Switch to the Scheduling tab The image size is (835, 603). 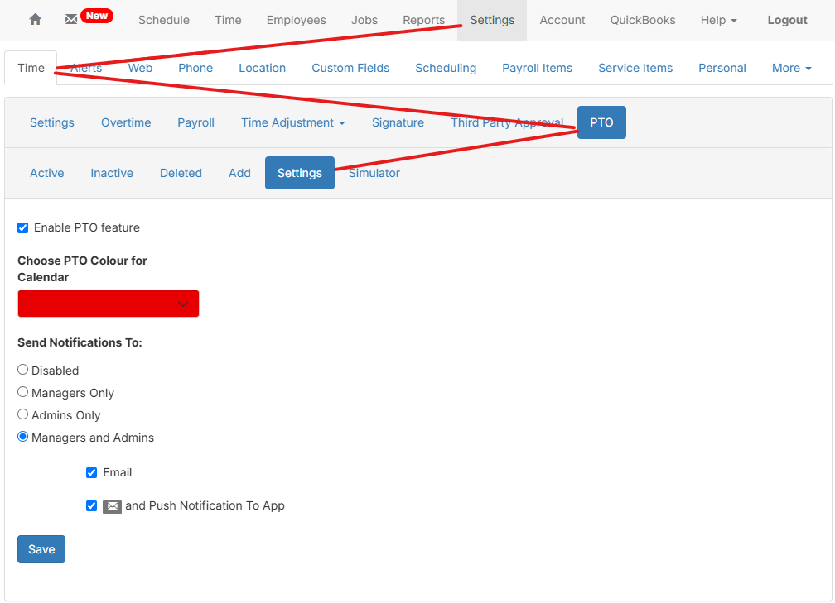click(446, 68)
